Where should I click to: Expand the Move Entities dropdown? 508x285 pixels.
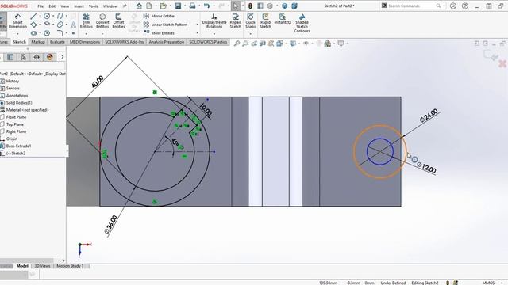click(x=198, y=33)
